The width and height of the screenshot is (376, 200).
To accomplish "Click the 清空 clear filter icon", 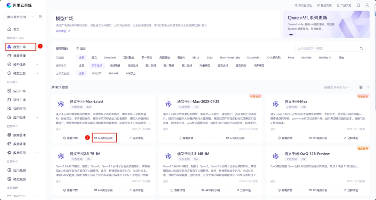I will (x=78, y=49).
